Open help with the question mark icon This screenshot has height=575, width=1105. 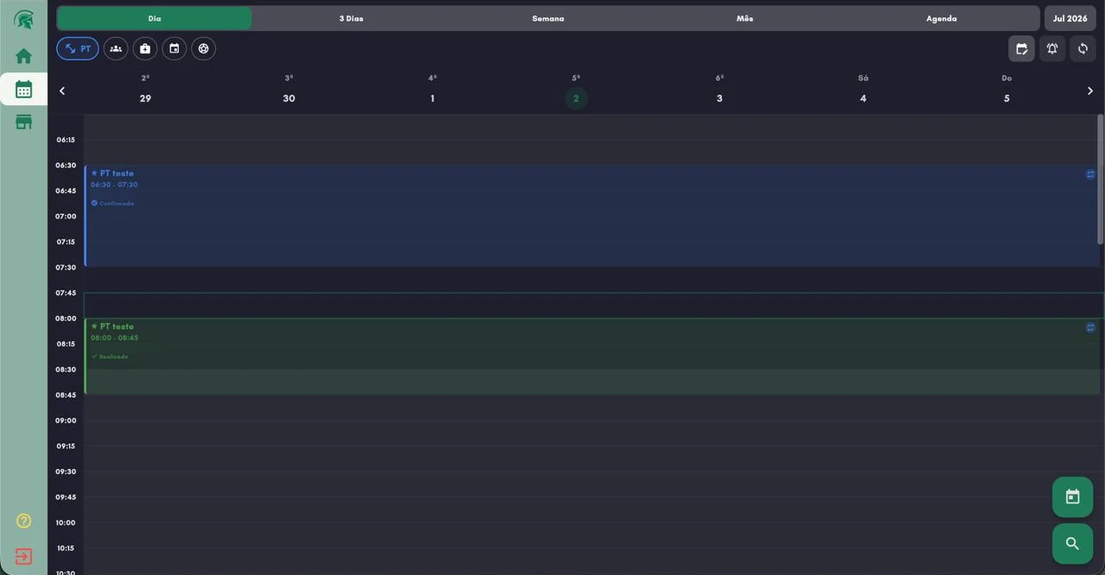pyautogui.click(x=23, y=521)
